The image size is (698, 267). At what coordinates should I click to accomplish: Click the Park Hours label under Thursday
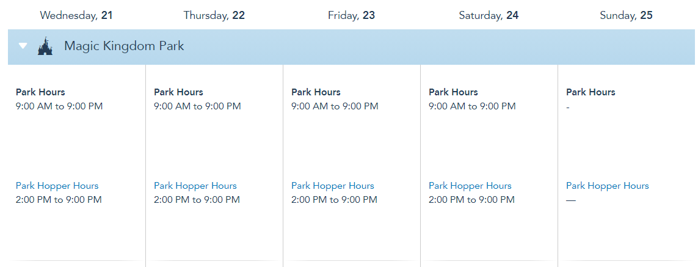point(178,92)
